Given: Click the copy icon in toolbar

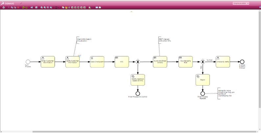Looking at the screenshot, I should [12, 8].
